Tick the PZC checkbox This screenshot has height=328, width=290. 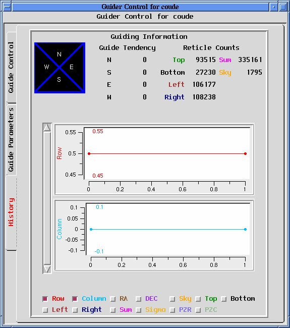pos(198,310)
